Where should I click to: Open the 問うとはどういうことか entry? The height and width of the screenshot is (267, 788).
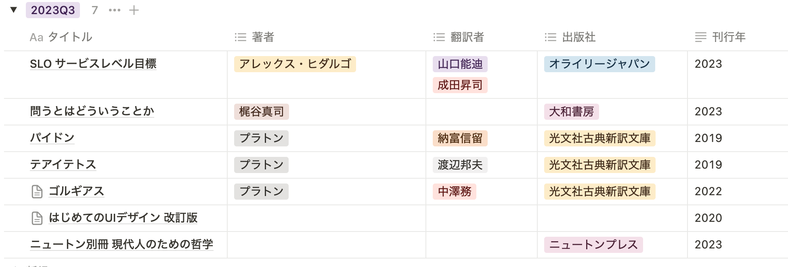click(92, 111)
